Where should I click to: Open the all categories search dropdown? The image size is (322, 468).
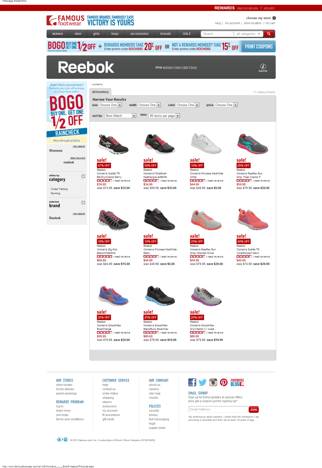tap(248, 34)
